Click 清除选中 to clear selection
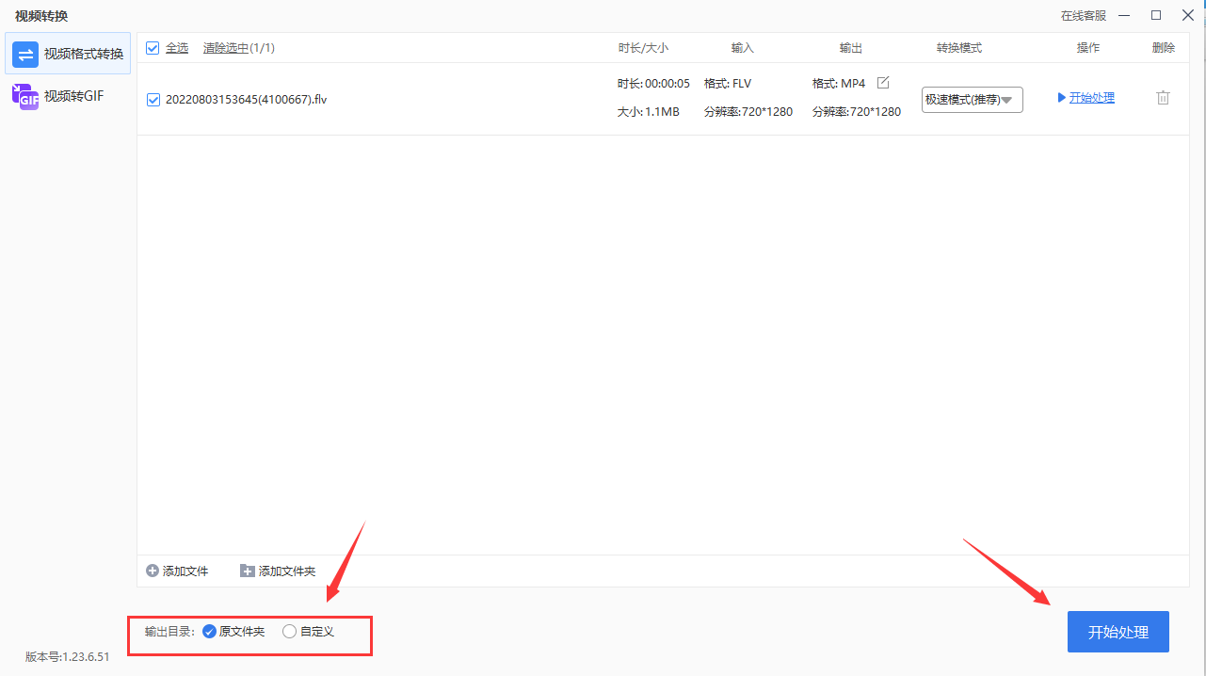Screen dimensions: 1206x676 coord(226,48)
